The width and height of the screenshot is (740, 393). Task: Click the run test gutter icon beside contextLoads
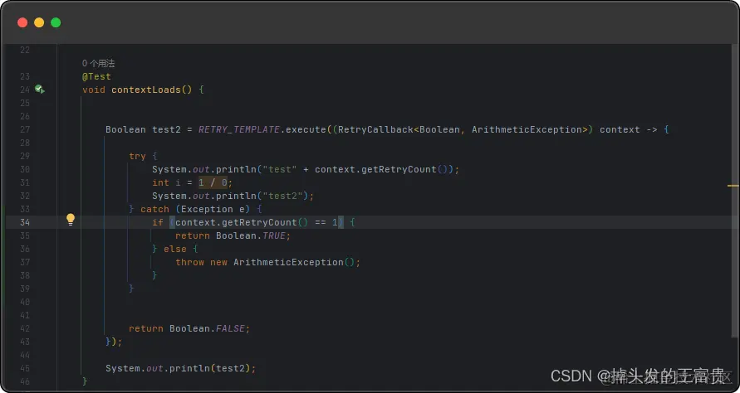(40, 89)
